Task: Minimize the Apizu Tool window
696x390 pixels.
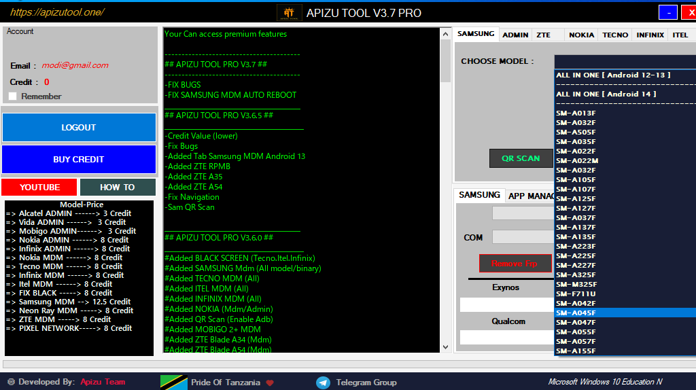Action: click(668, 12)
